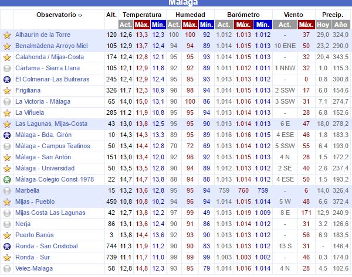352x277 pixels.
Task: Open the Benalmádena Arroyo Miel station link
Action: pyautogui.click(x=51, y=46)
